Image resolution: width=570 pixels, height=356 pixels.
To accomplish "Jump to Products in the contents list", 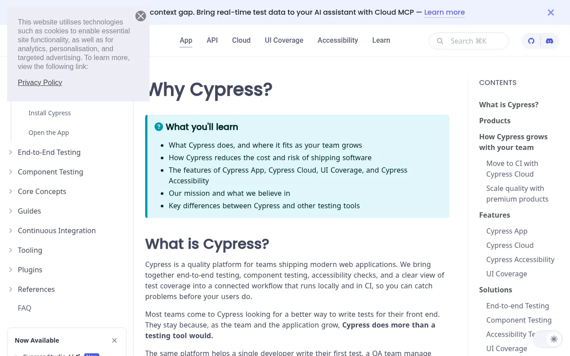I will click(x=495, y=121).
